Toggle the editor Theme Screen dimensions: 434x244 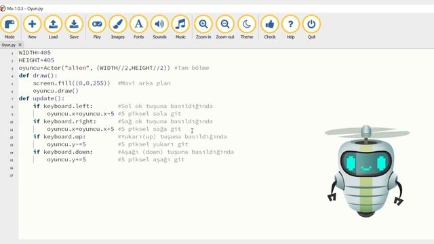pos(247,27)
